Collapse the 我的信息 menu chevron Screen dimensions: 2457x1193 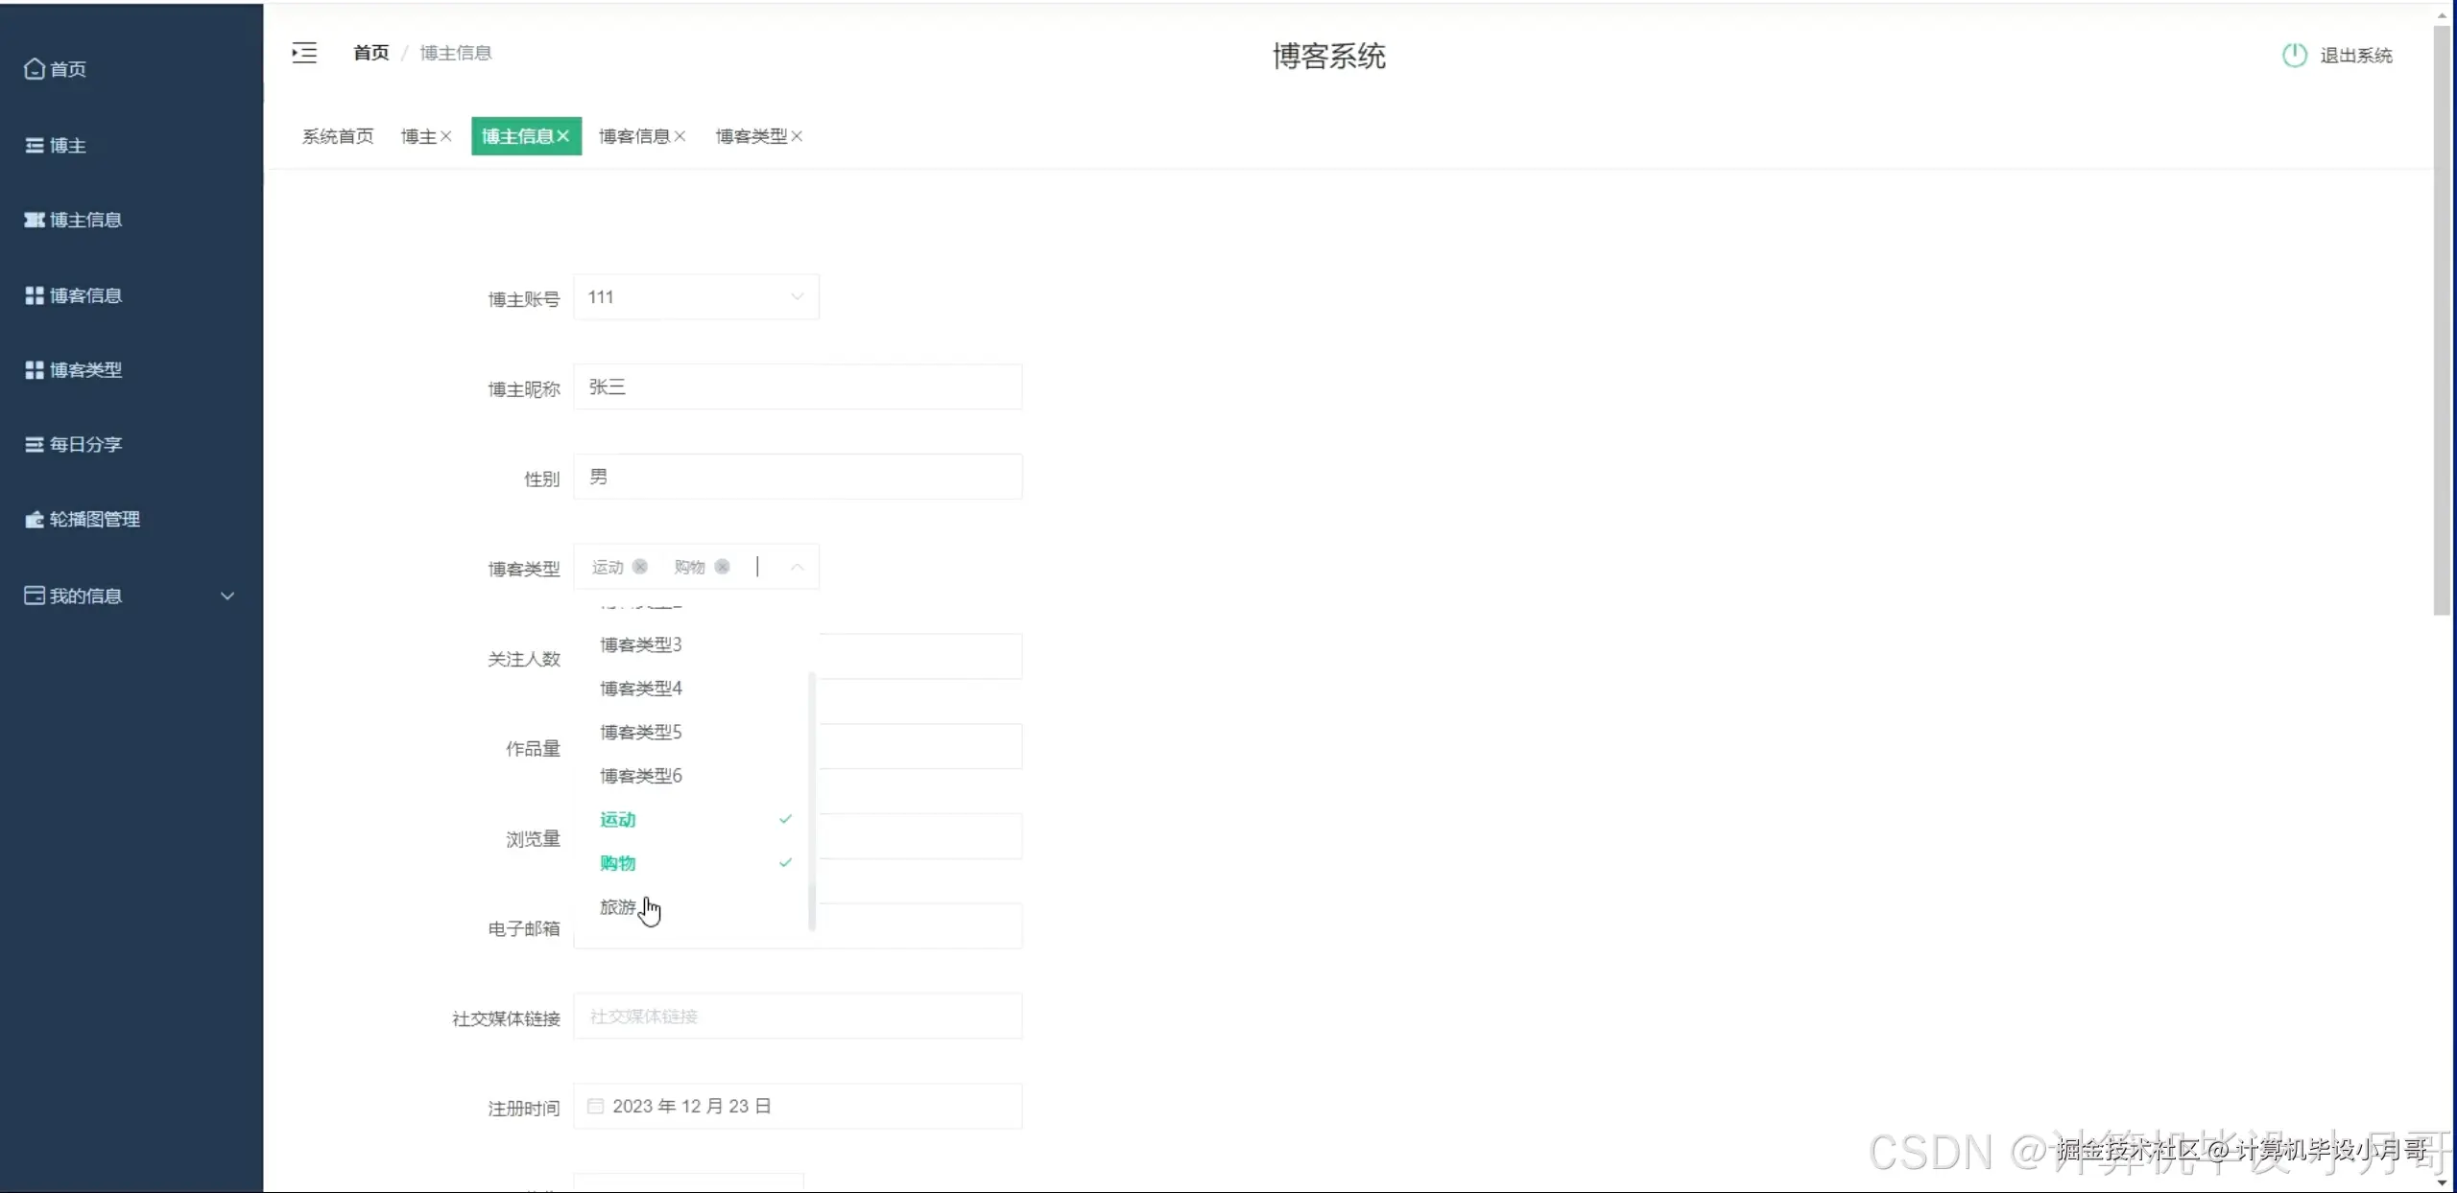tap(227, 595)
